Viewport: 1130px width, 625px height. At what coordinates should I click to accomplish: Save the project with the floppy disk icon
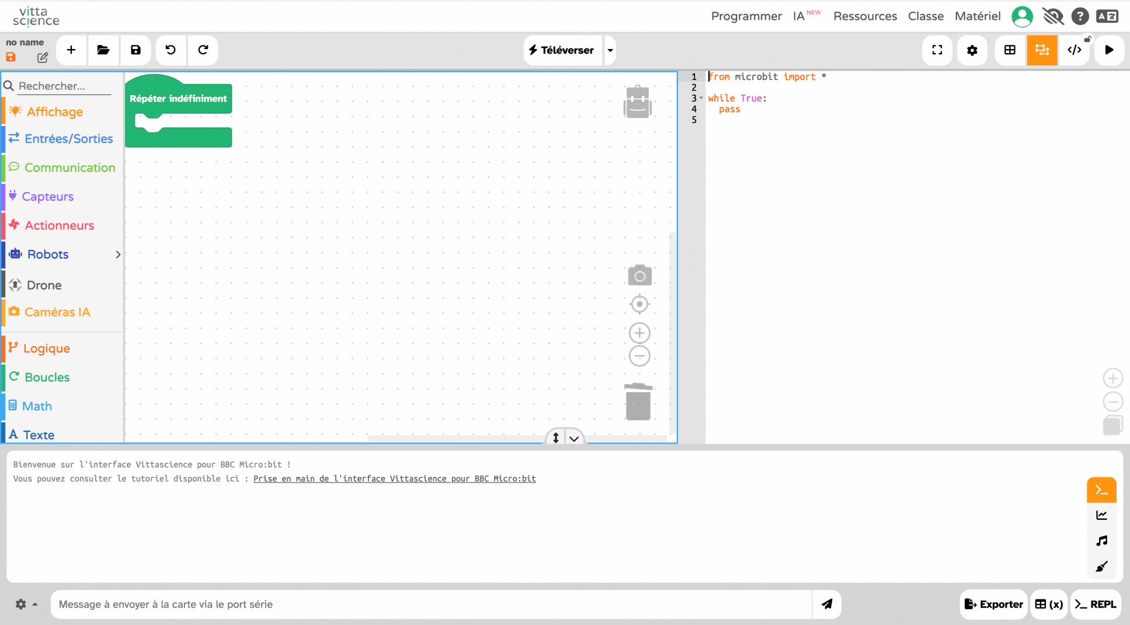(x=135, y=50)
